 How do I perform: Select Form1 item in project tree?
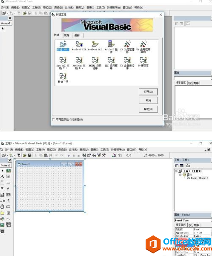(x=198, y=178)
